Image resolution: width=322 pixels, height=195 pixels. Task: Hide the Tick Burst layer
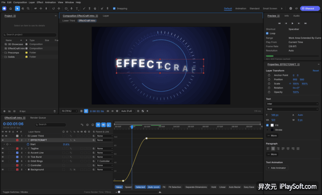3,157
